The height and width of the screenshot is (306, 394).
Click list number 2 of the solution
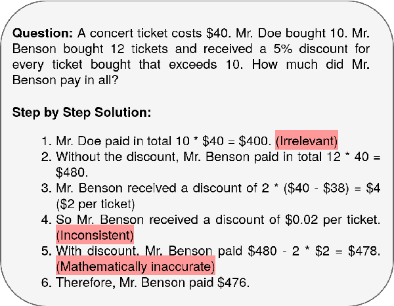[x=45, y=157]
